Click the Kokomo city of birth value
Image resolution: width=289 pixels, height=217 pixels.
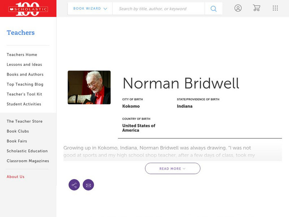click(131, 106)
